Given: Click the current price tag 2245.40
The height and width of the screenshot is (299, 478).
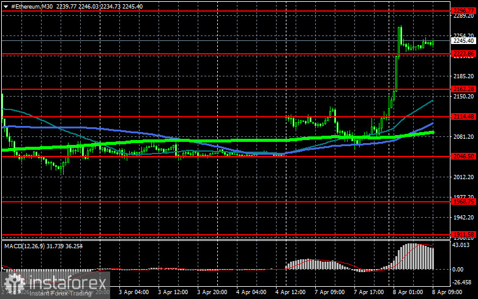Looking at the screenshot, I should click(x=464, y=41).
